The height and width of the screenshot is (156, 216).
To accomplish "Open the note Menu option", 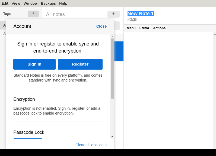I will pyautogui.click(x=131, y=28).
